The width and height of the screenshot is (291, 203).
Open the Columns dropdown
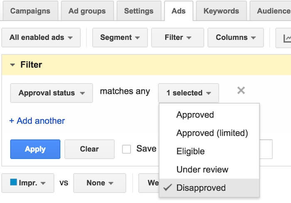(236, 38)
